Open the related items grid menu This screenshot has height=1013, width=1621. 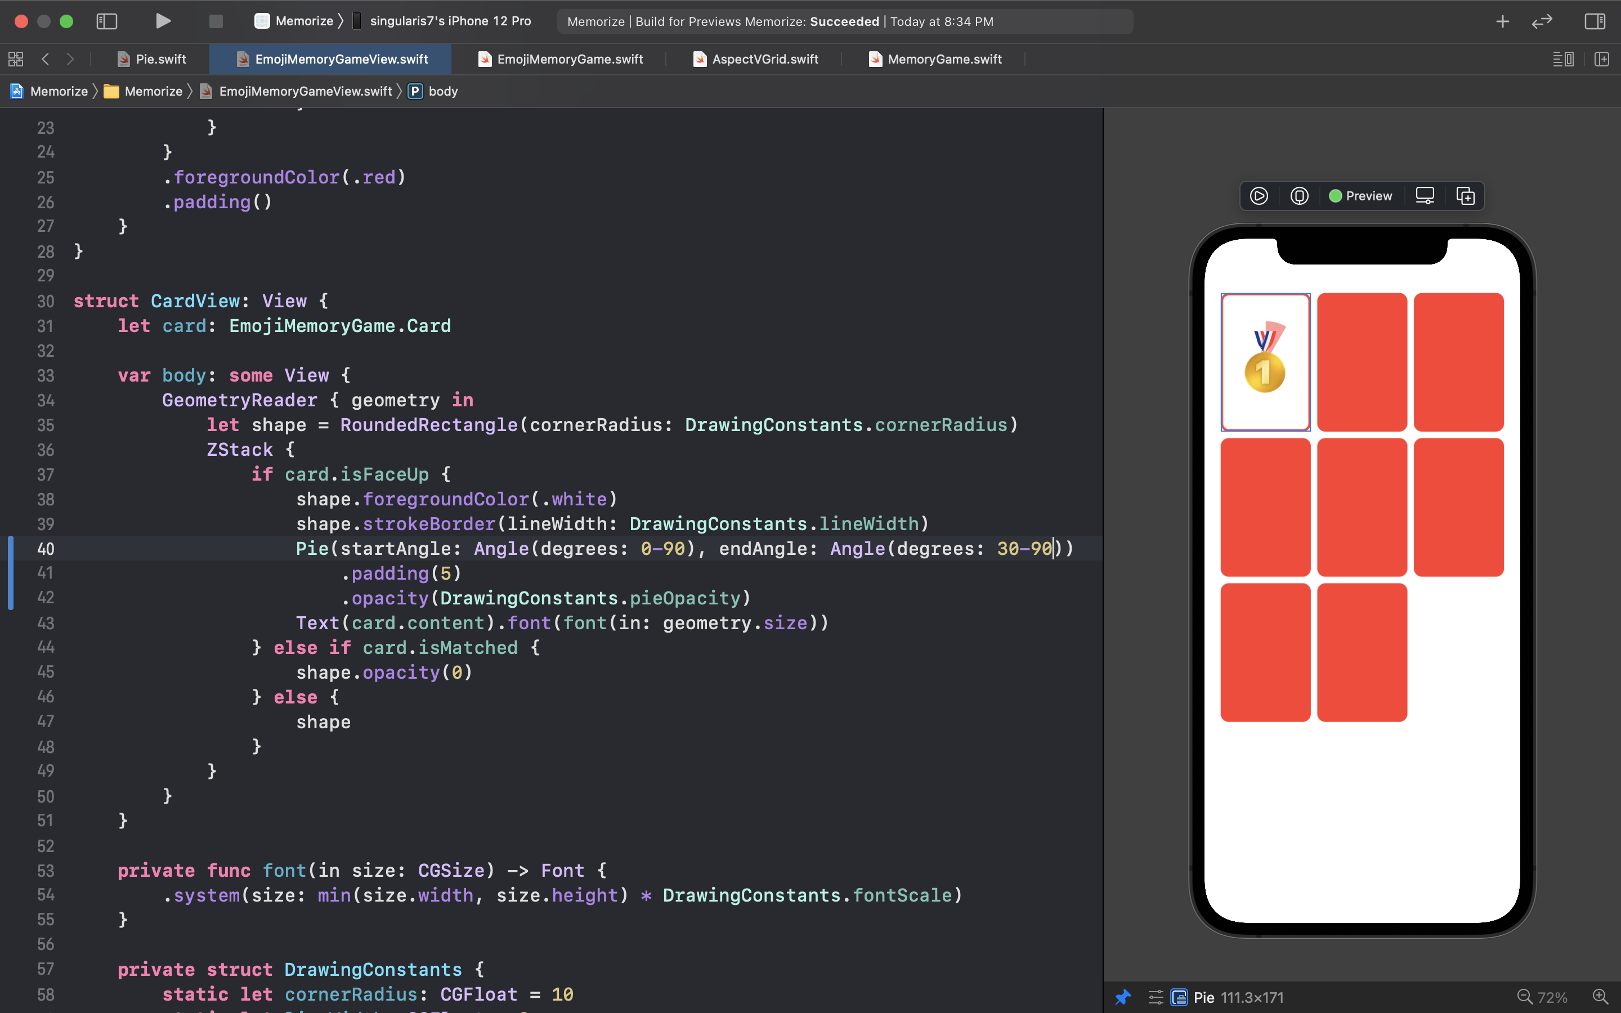16,59
